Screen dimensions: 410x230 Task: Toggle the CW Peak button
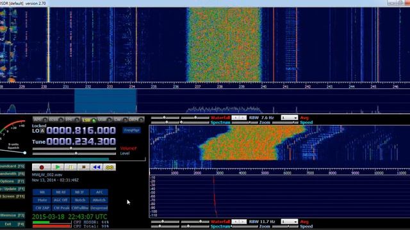[x=61, y=208]
